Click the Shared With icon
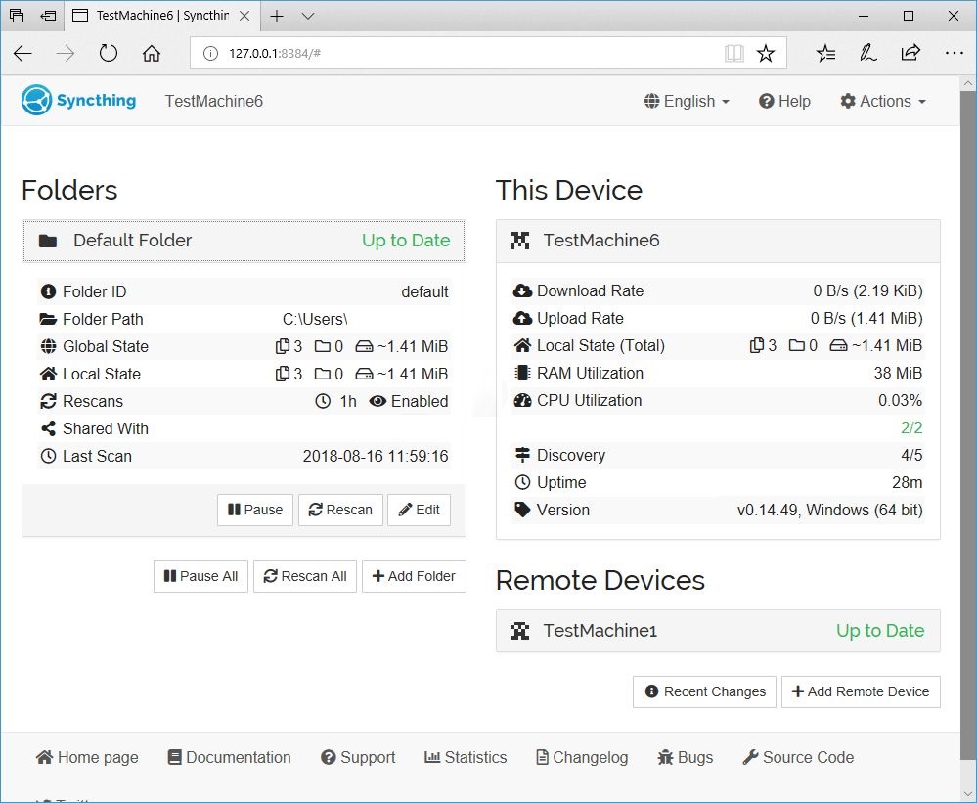 click(47, 428)
